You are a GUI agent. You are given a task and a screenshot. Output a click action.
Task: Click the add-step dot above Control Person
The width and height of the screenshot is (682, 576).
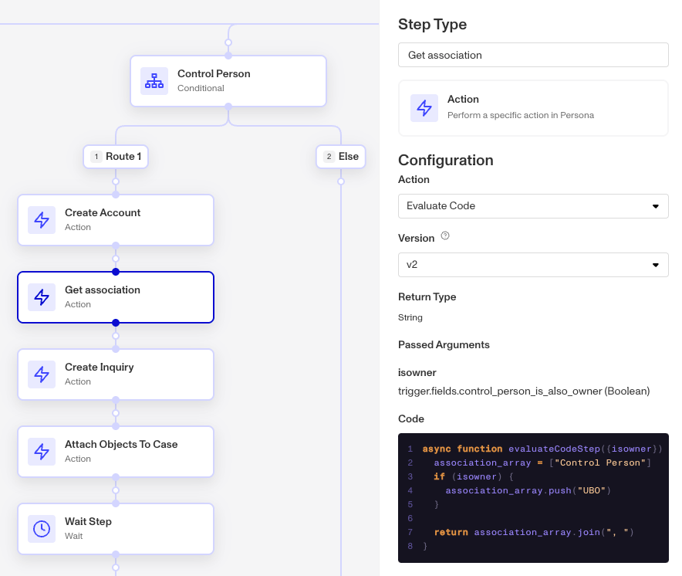[x=228, y=42]
